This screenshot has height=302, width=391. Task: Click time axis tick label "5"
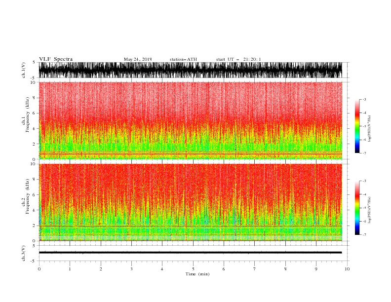point(193,269)
